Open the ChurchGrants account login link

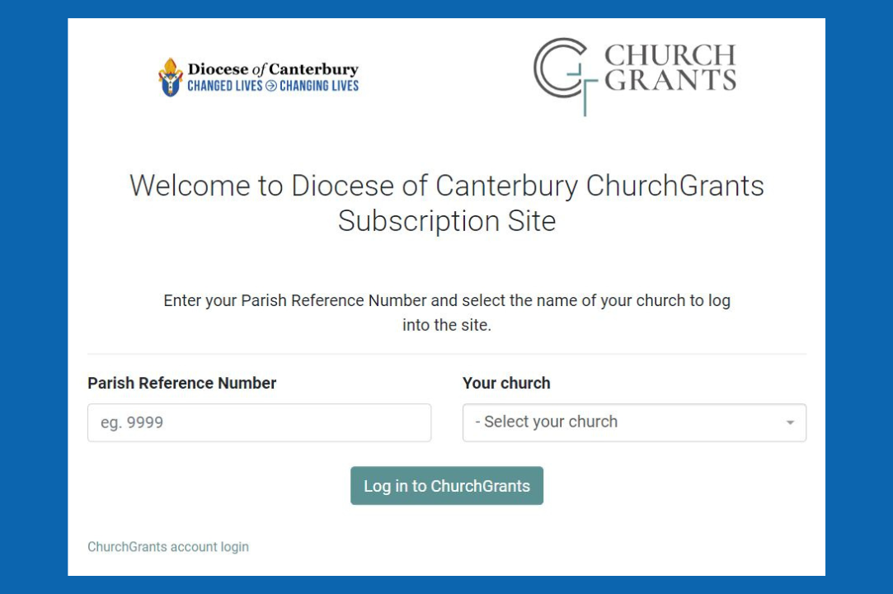click(168, 547)
